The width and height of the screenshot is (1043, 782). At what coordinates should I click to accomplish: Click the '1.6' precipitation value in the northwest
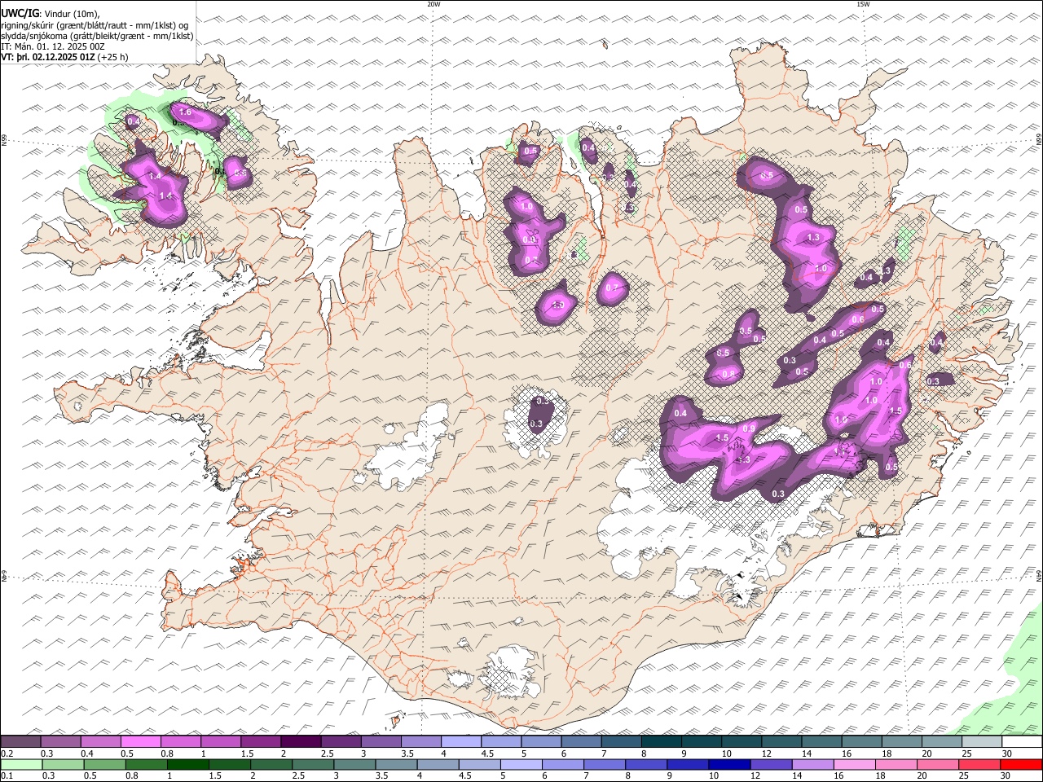[x=185, y=112]
